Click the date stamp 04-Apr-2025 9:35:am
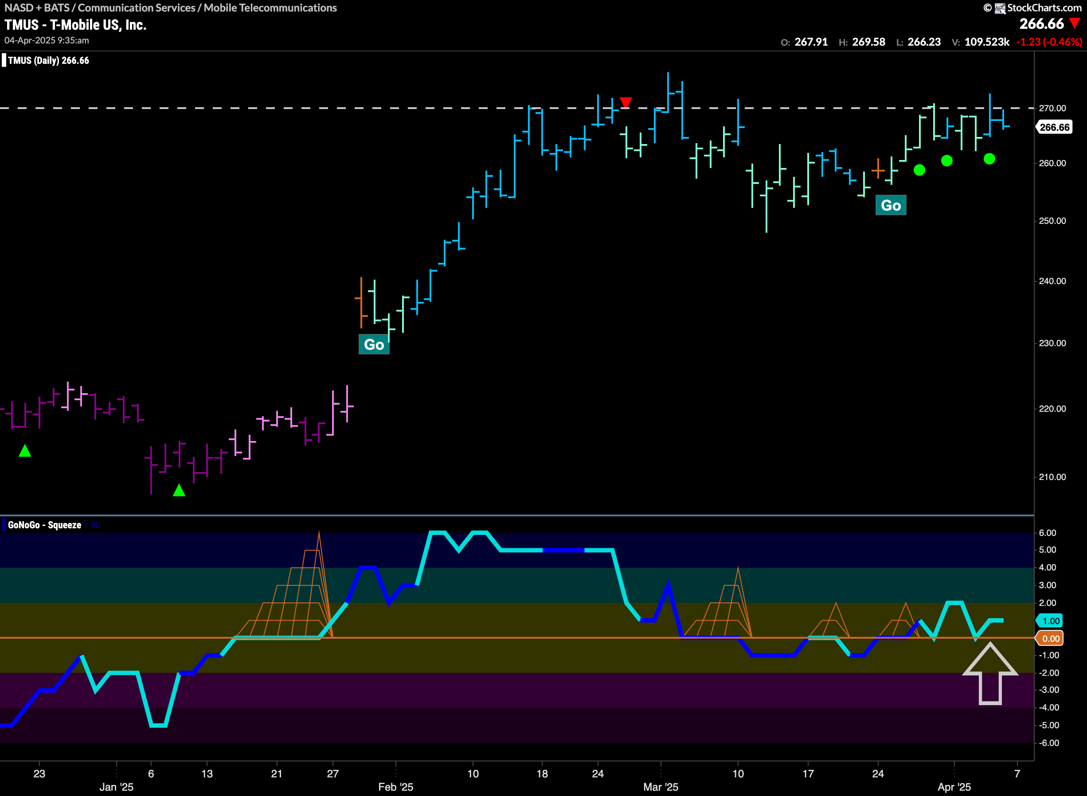Screen dimensions: 1087x796 47,40
